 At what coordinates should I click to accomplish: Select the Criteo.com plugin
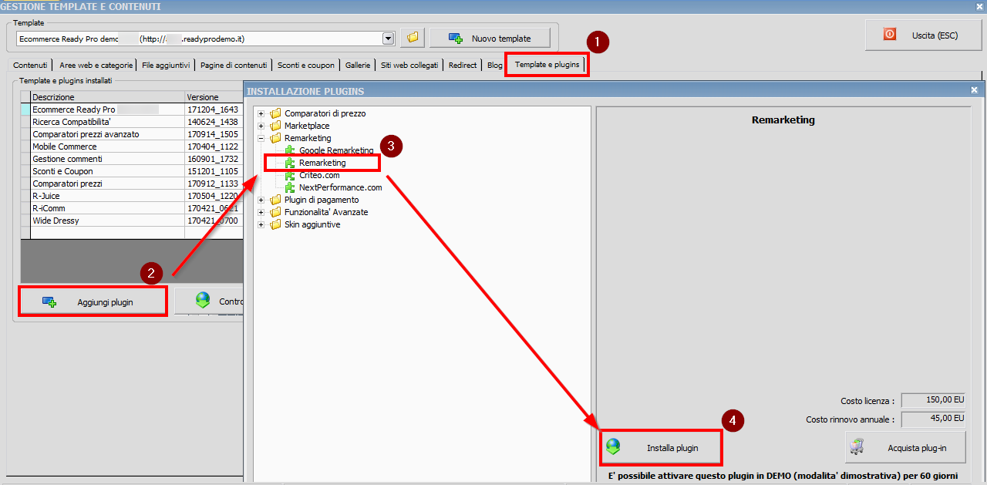point(319,175)
